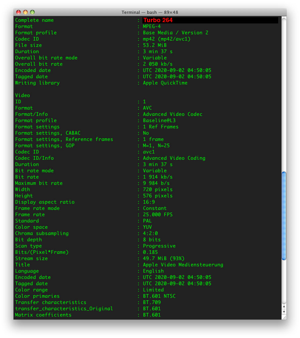The width and height of the screenshot is (300, 338).
Task: Click 'Base Media / Version 2' value
Action: coord(175,33)
